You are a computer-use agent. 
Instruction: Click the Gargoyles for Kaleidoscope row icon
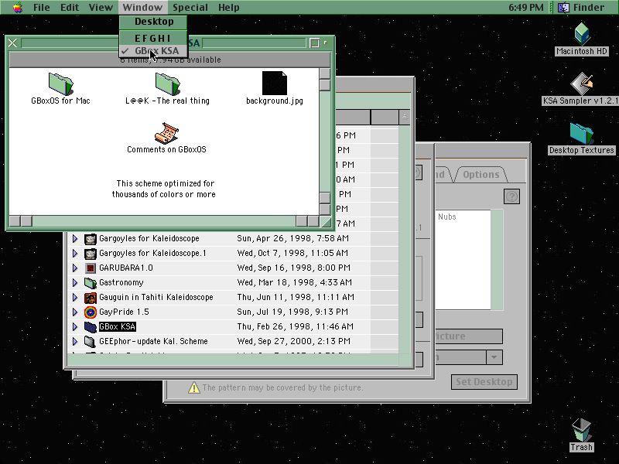91,239
